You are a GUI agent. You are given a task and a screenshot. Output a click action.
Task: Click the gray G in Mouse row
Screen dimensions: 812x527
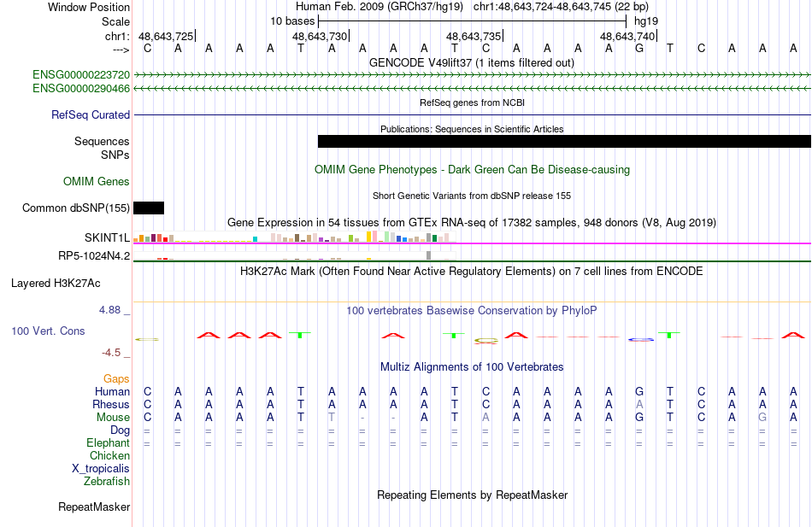762,418
